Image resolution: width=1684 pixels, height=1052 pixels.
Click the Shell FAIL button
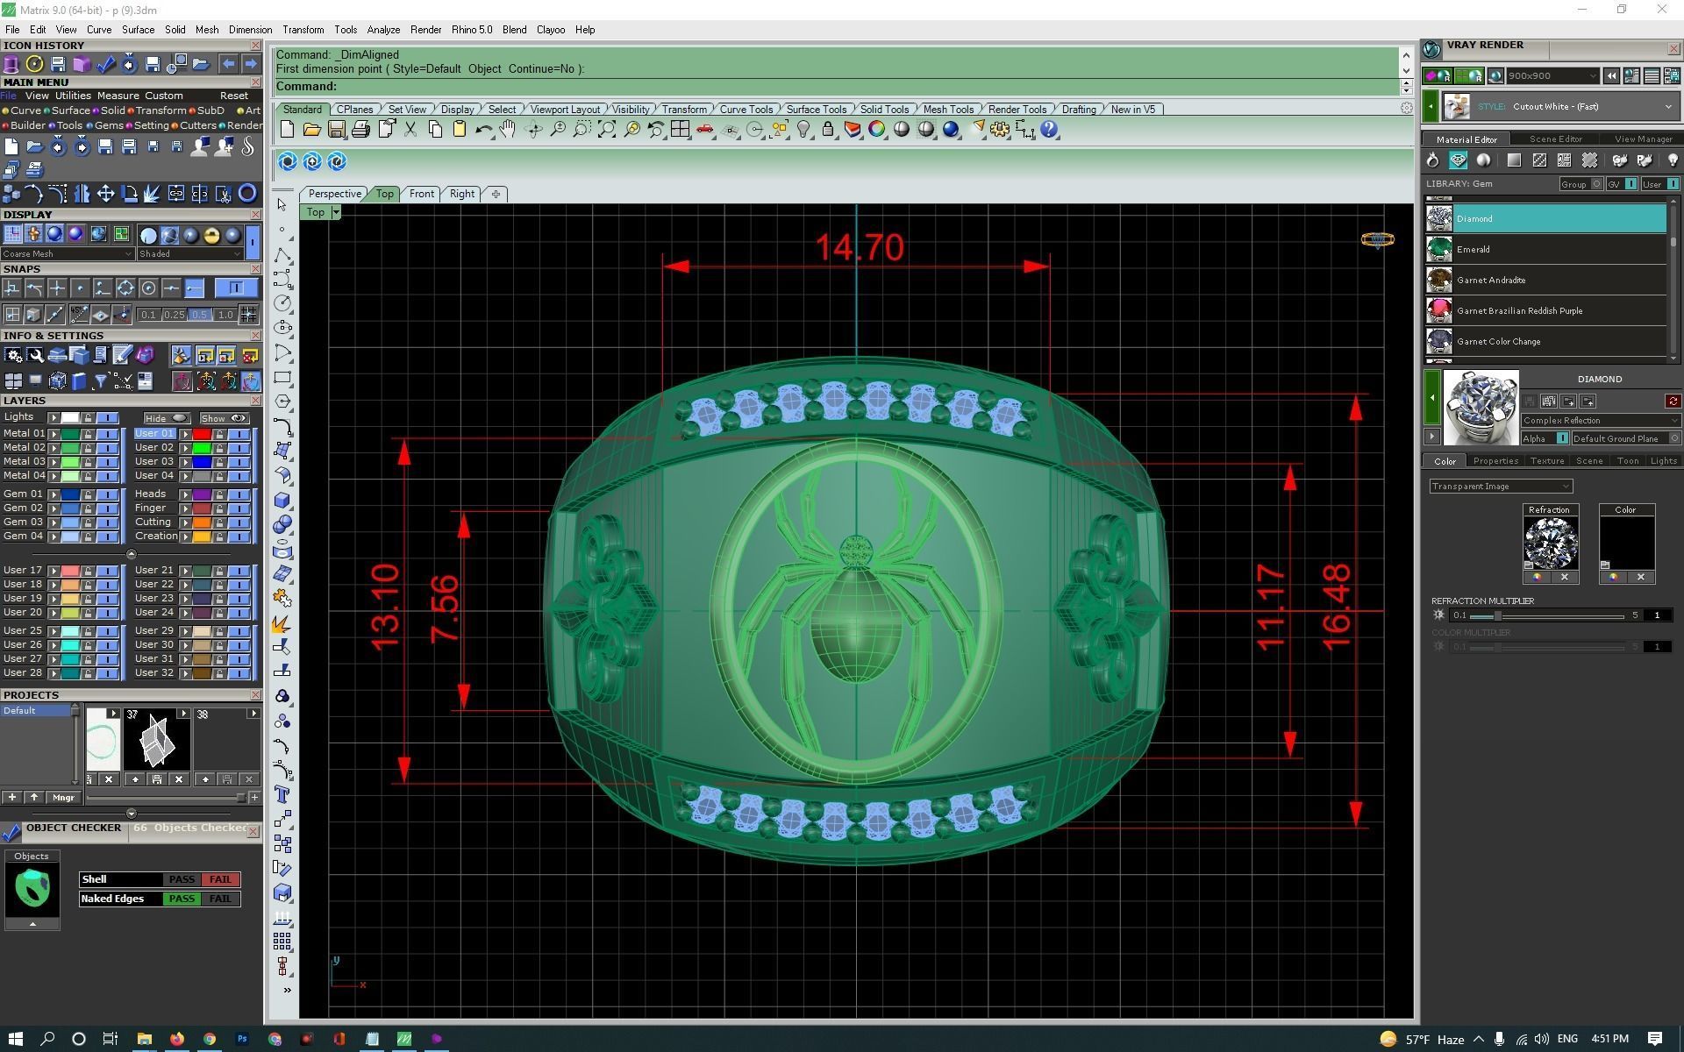point(219,879)
